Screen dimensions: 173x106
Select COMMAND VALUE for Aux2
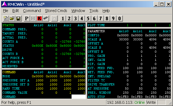pyautogui.click(x=70, y=93)
